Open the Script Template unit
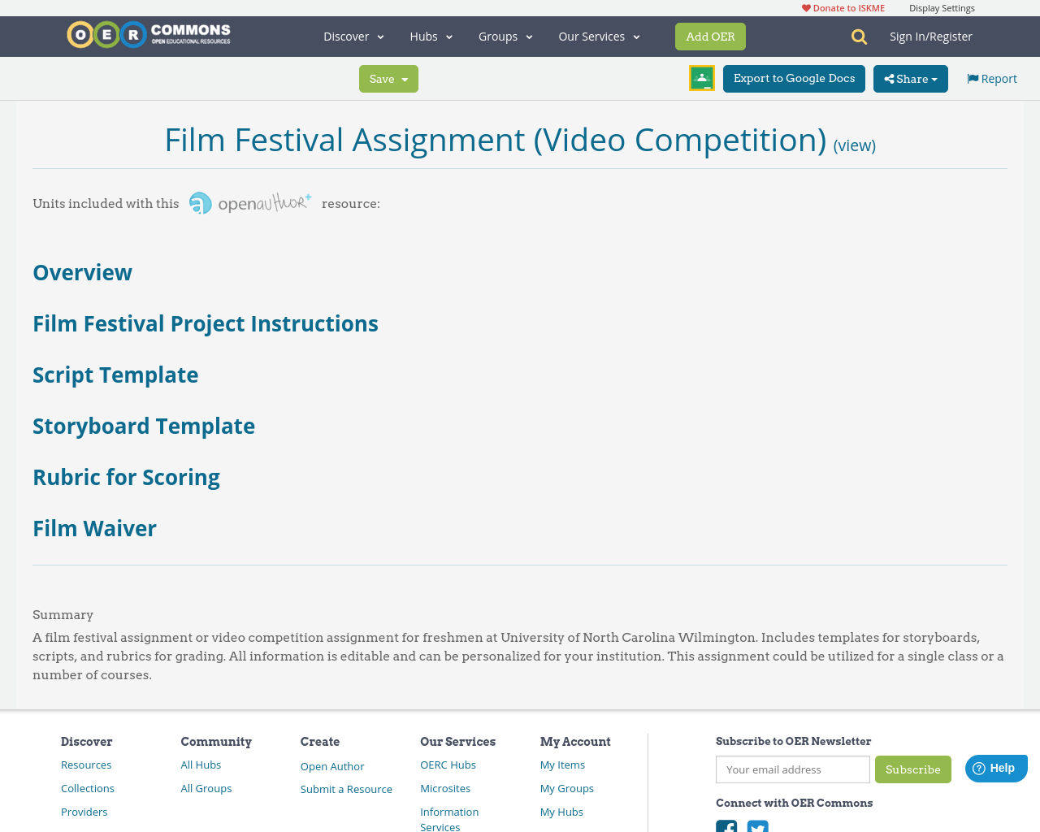 (x=115, y=374)
